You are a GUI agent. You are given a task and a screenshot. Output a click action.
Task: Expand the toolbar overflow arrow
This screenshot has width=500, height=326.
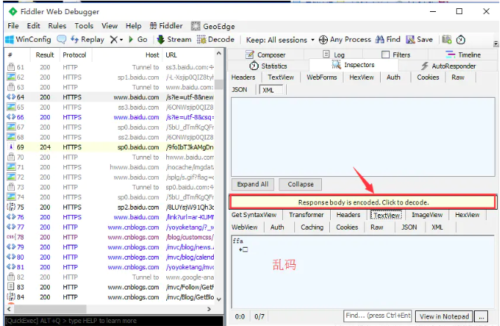[496, 43]
